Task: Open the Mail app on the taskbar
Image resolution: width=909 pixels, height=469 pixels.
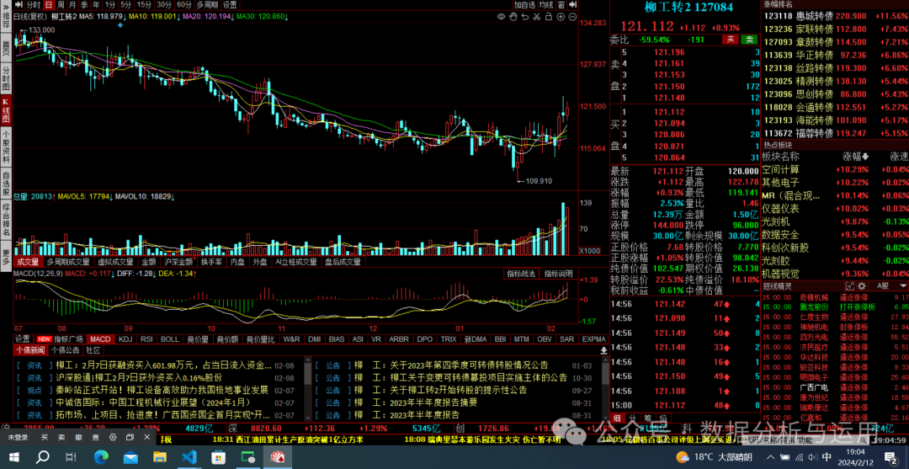Action: pyautogui.click(x=130, y=457)
